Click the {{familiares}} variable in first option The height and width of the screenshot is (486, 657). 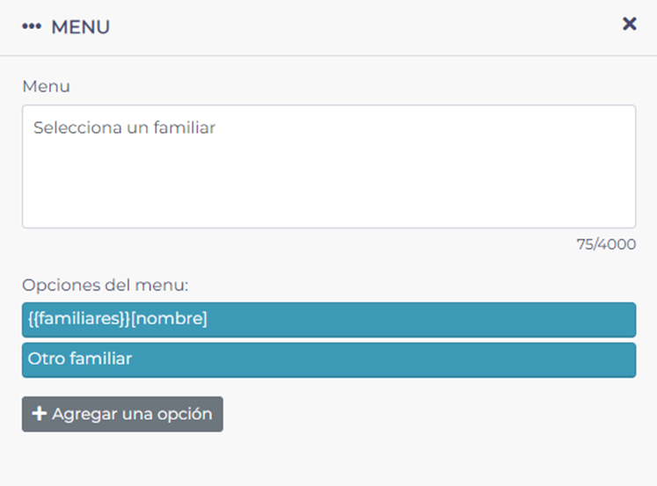(x=78, y=319)
